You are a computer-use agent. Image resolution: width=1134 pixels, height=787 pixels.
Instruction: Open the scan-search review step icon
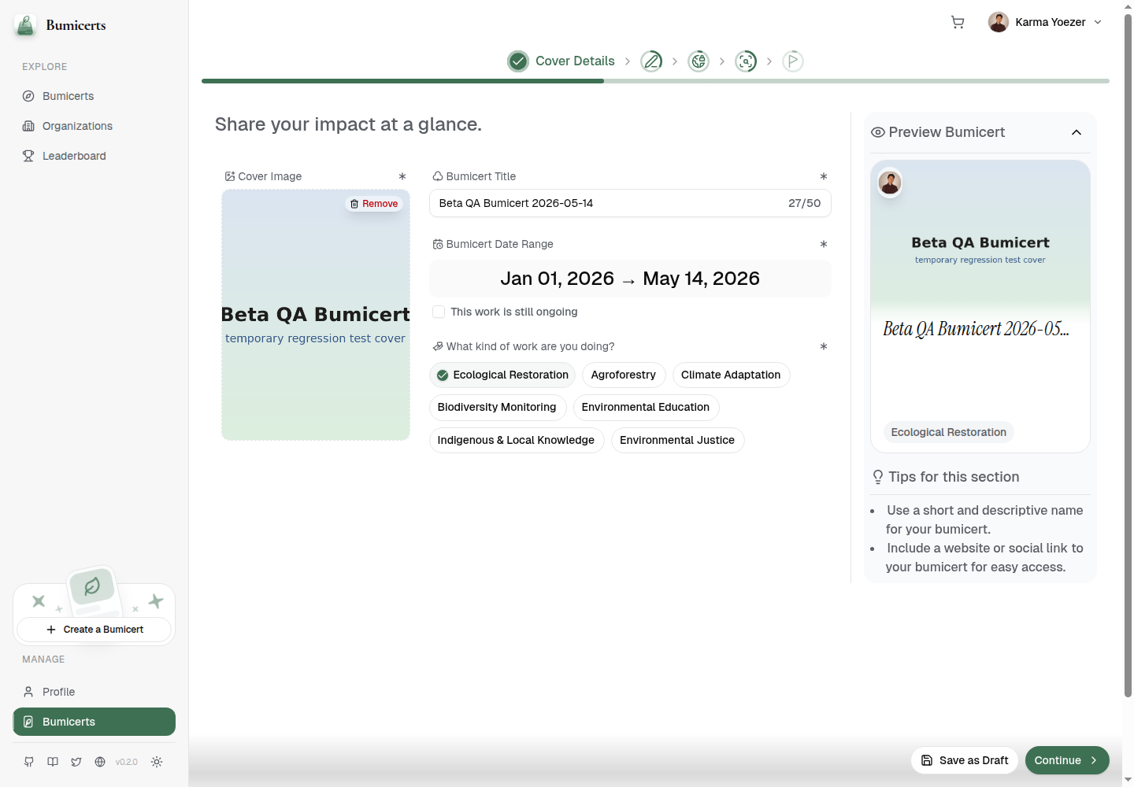coord(746,61)
